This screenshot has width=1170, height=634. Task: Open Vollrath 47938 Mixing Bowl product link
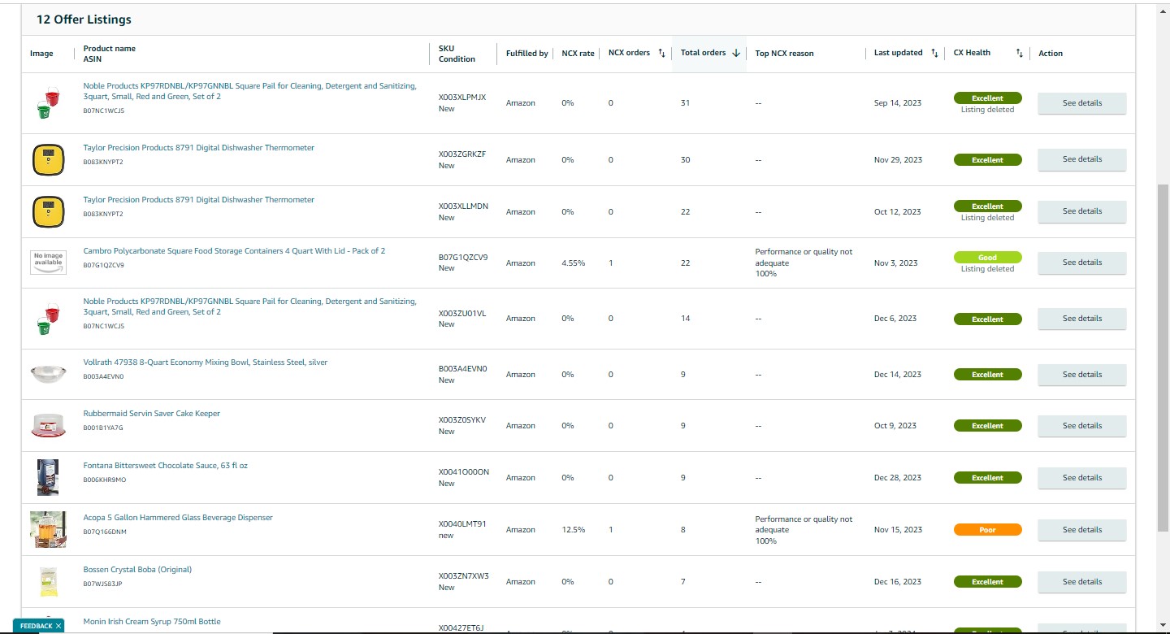206,363
